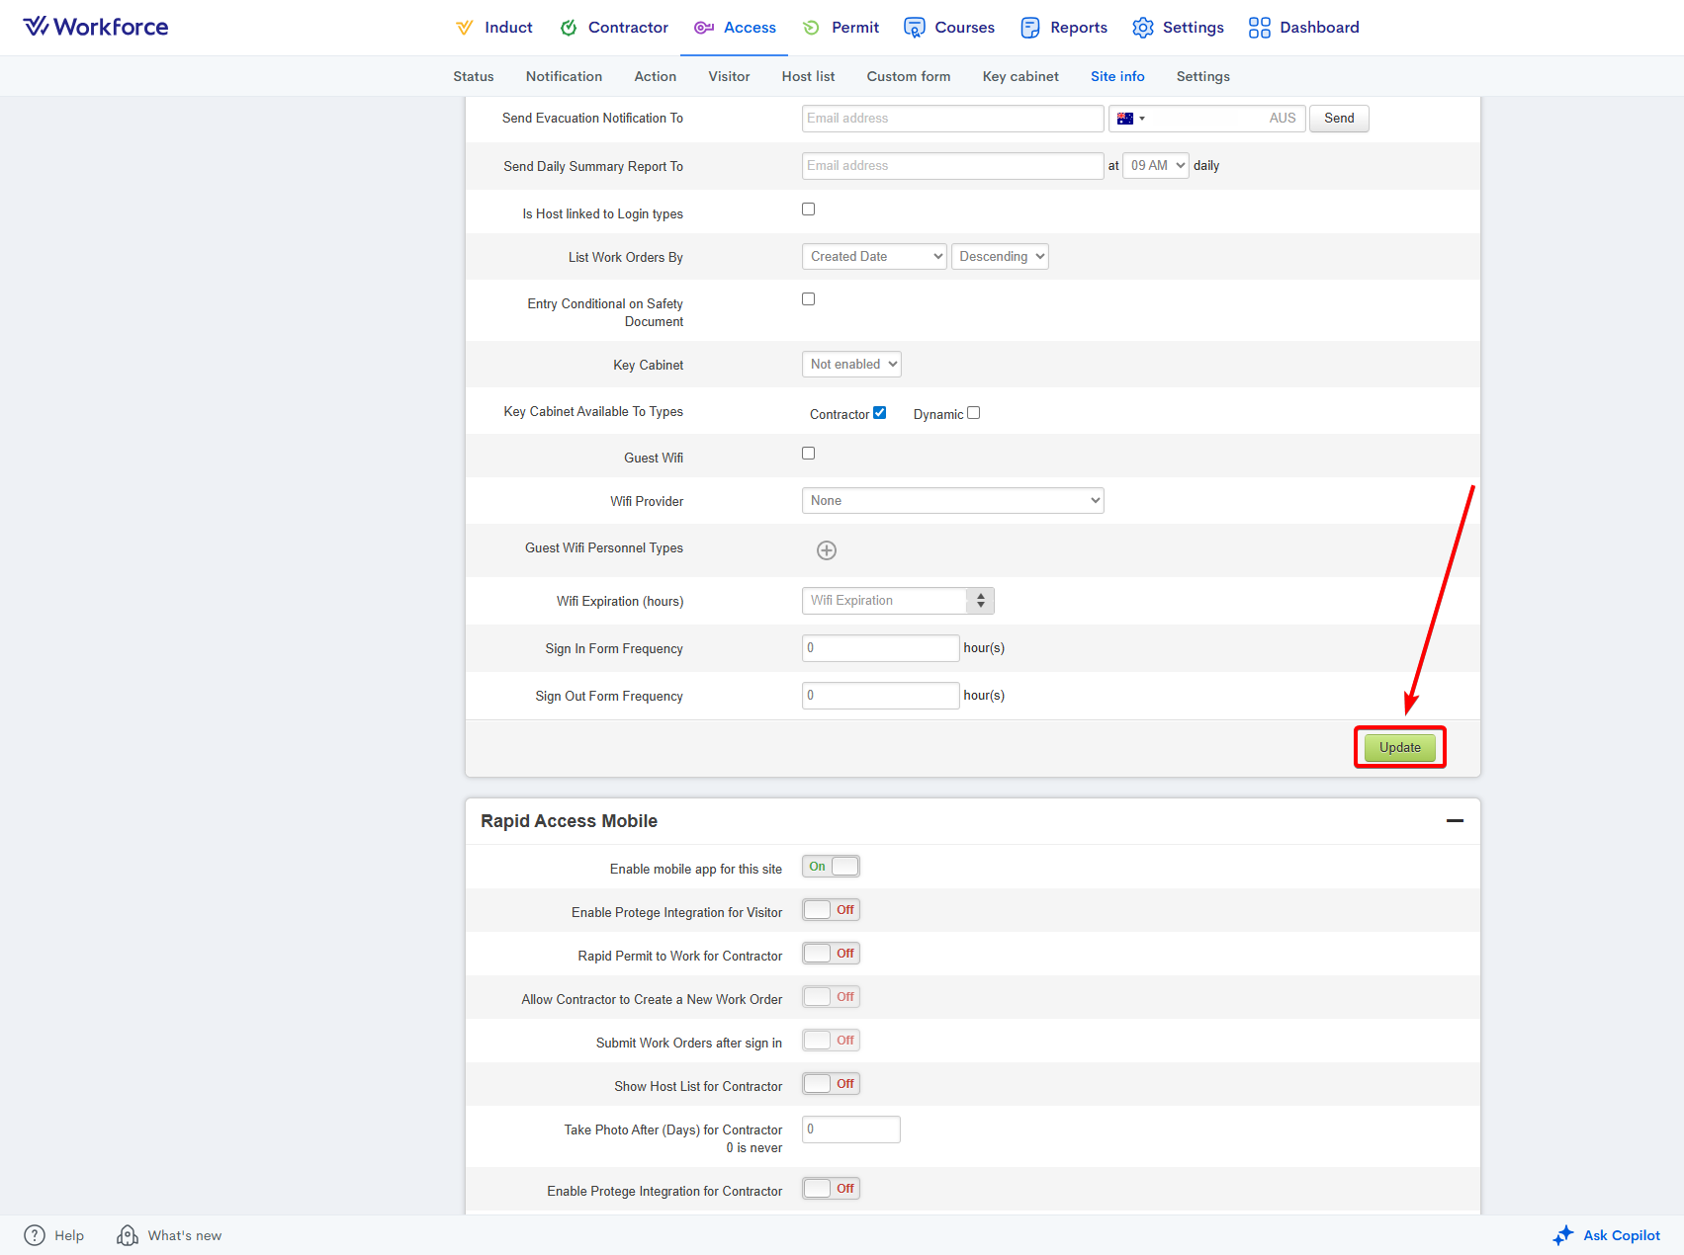Click the Sign In Form Frequency field
Viewport: 1684px width, 1255px height.
pos(880,648)
